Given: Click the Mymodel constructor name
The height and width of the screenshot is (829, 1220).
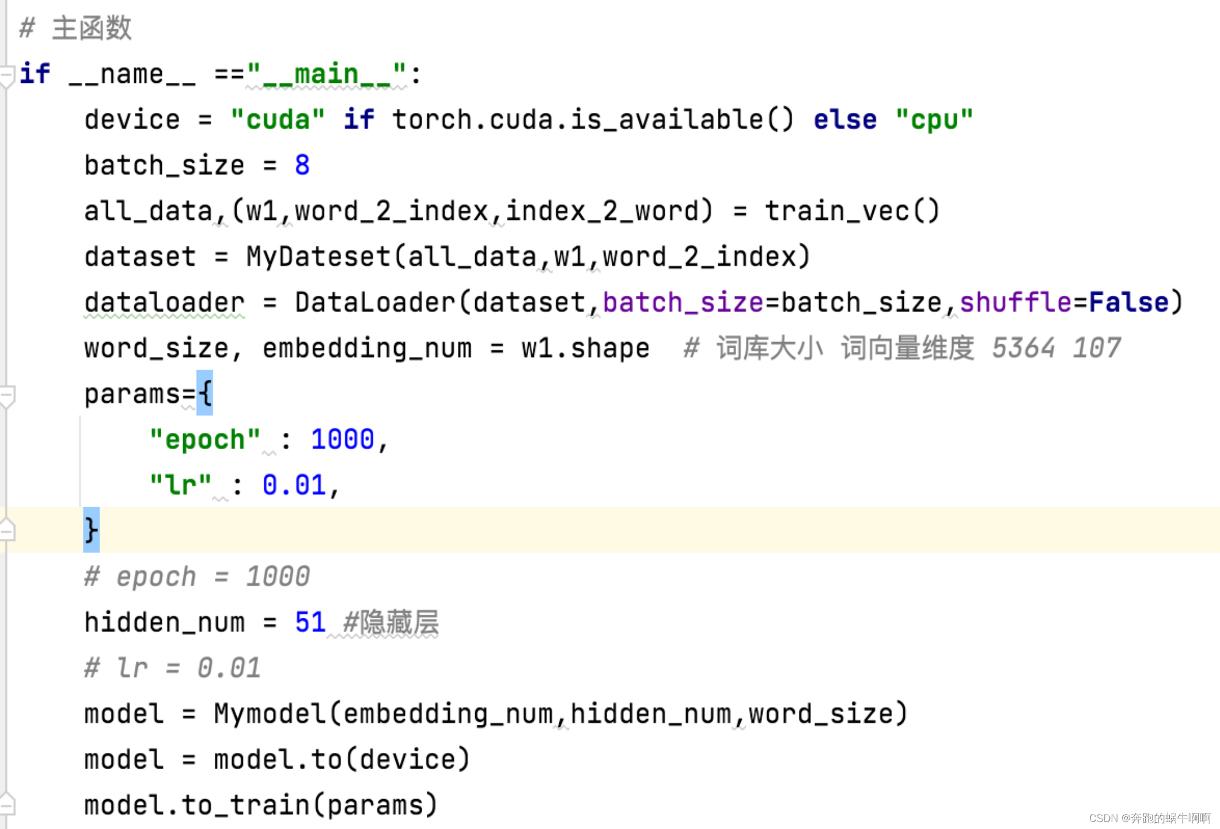Looking at the screenshot, I should (270, 714).
